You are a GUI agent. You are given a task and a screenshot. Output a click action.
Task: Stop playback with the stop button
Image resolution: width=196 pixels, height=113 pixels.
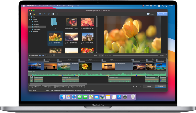point(102,55)
